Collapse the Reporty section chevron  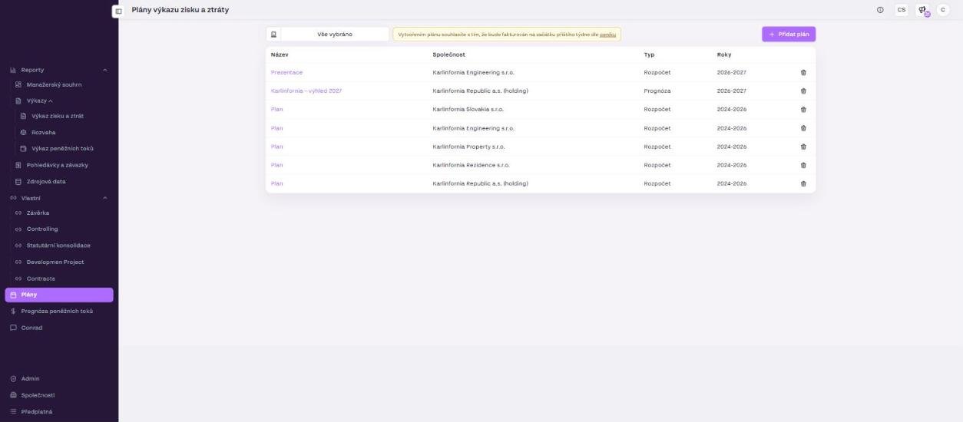tap(105, 70)
